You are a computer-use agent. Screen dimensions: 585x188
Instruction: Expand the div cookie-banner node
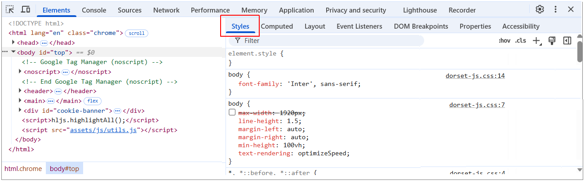tap(20, 110)
